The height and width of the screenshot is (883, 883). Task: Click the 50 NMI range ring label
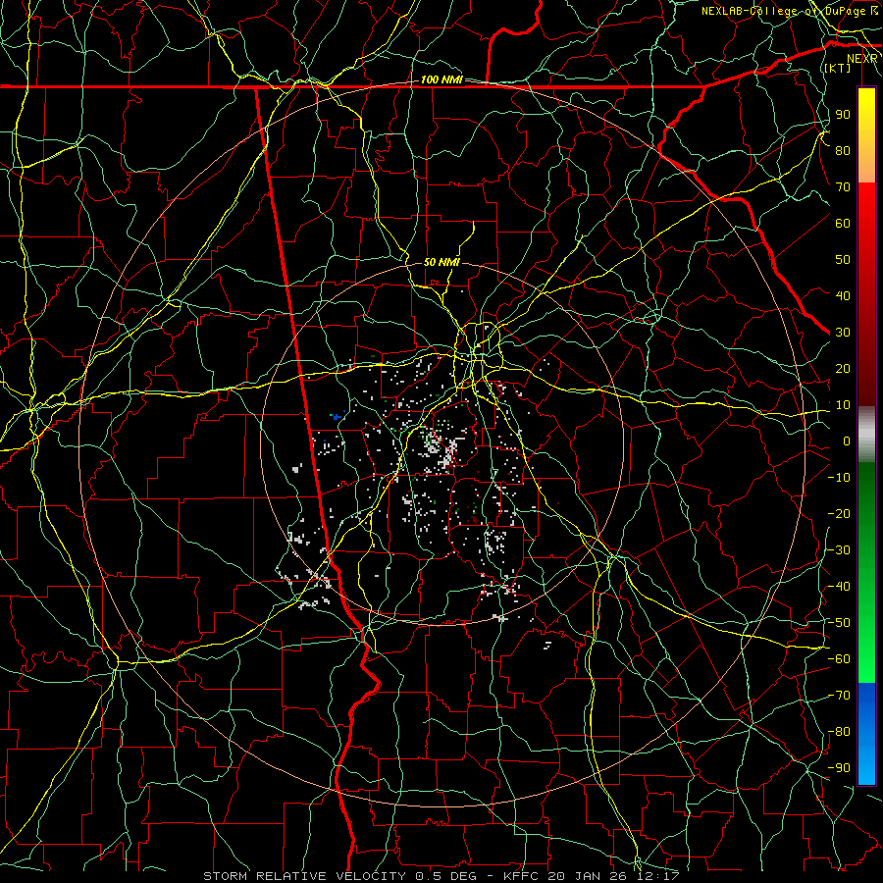tap(441, 262)
